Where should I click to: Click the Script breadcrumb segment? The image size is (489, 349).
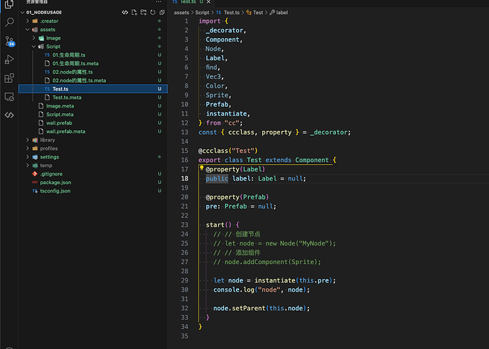click(203, 13)
